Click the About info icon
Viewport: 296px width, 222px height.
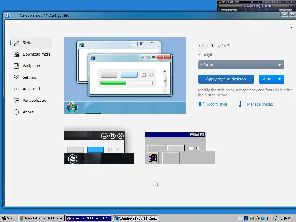point(16,112)
